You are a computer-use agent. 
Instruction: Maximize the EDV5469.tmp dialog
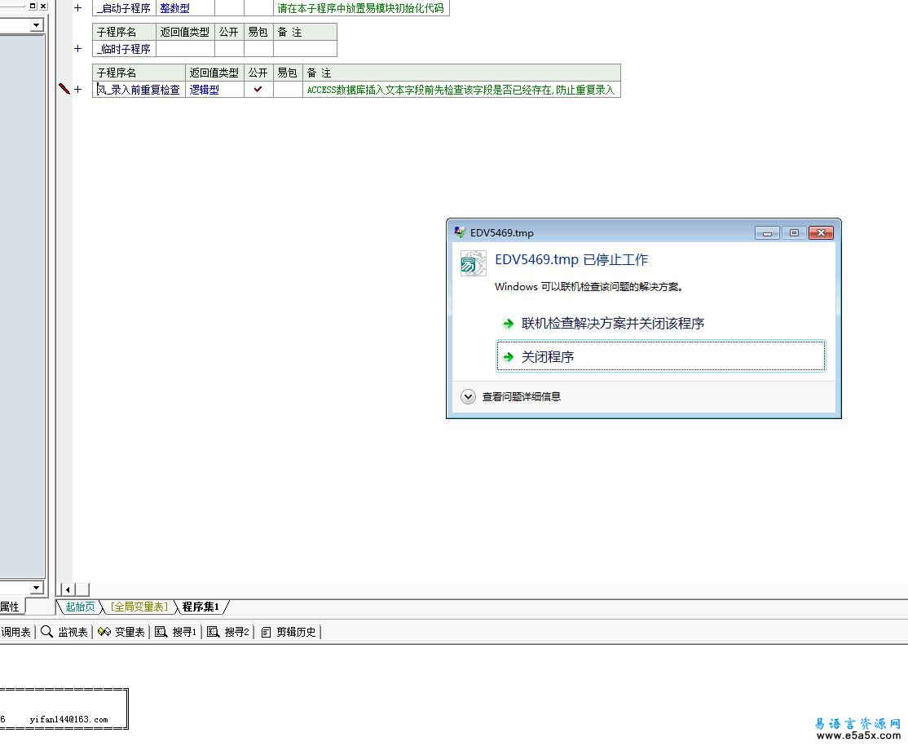point(794,233)
